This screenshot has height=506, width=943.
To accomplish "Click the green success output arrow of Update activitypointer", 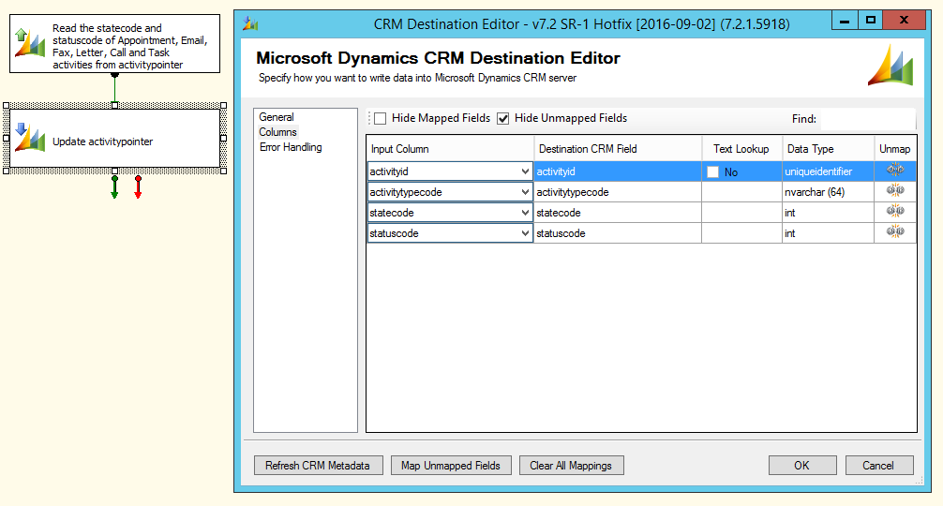I will 114,186.
